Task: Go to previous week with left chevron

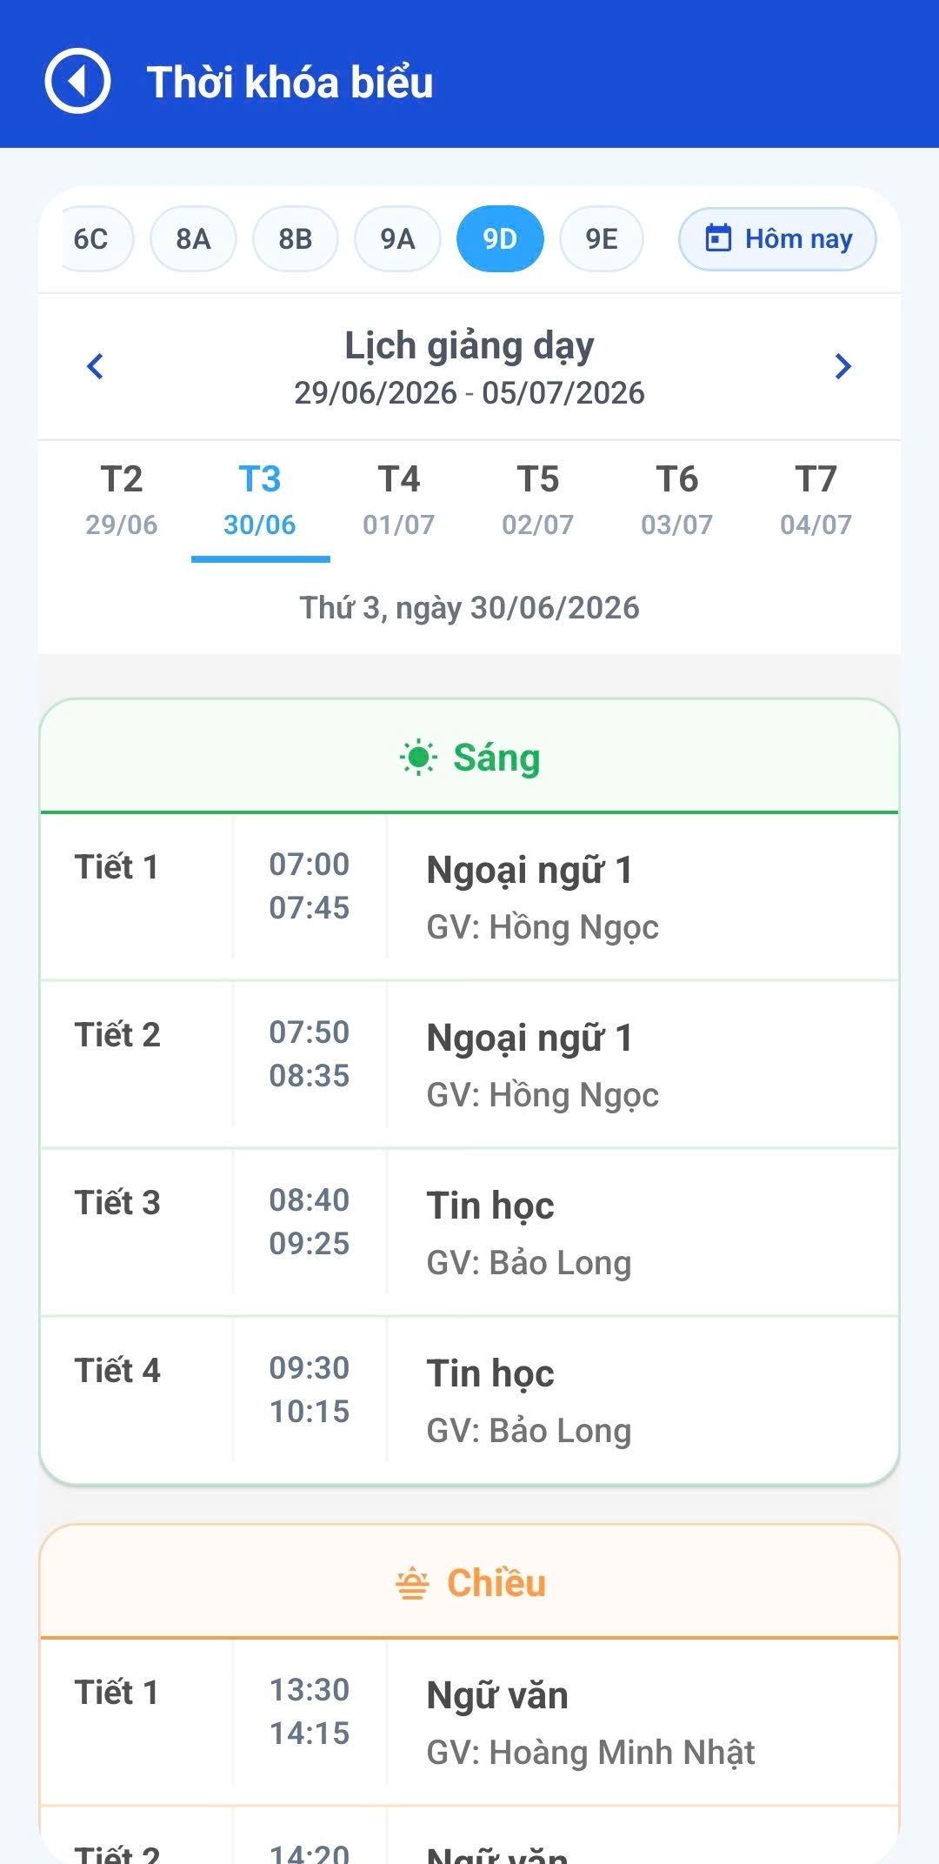Action: pyautogui.click(x=96, y=366)
